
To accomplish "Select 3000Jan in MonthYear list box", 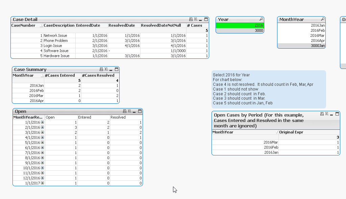I will (301, 46).
